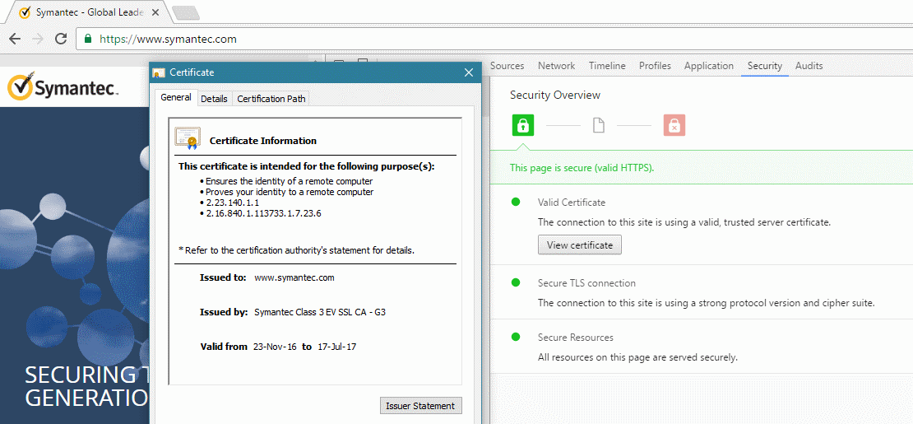Open a new browser tab
This screenshot has height=424, width=913.
point(187,12)
